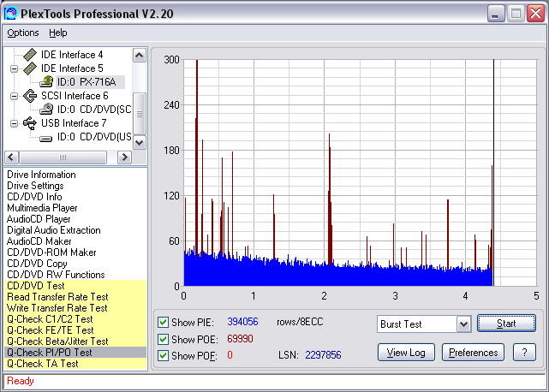Image resolution: width=549 pixels, height=392 pixels.
Task: Click the SCSI Interface 6 icon
Action: (30, 96)
